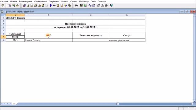Click the blue person toolbar icon

pyautogui.click(x=51, y=5)
